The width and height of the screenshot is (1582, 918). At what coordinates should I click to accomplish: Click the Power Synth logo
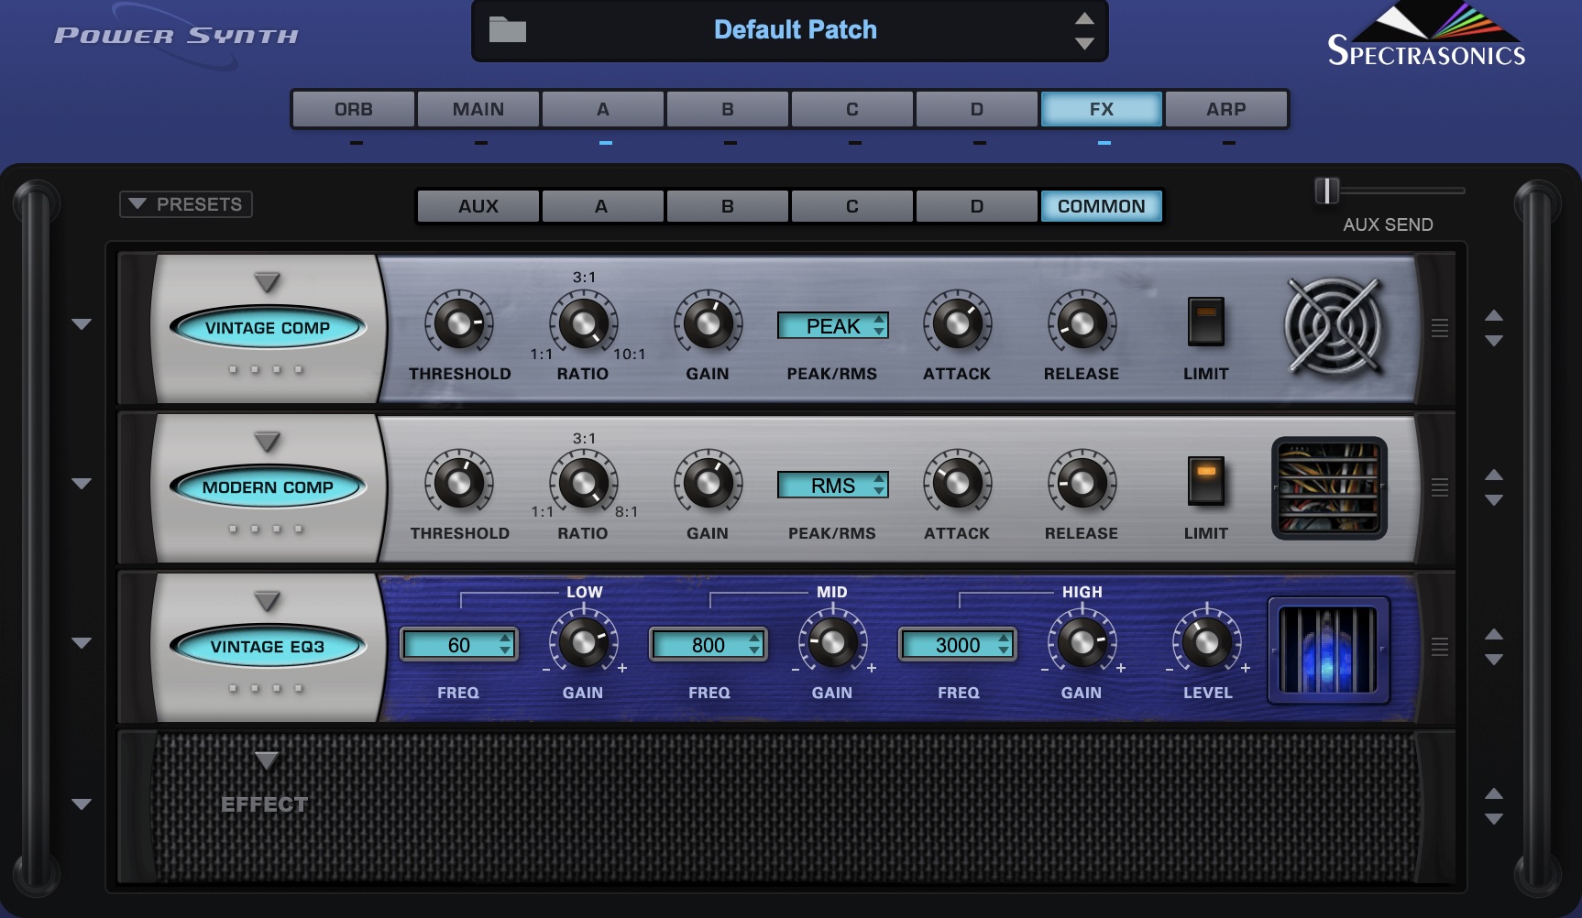176,36
